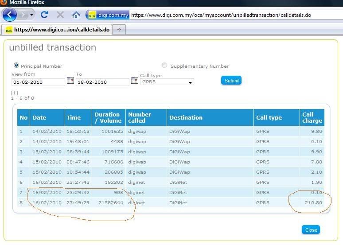Click the browser URL address bar
Screen dimensions: 343x245
(x=235, y=15)
